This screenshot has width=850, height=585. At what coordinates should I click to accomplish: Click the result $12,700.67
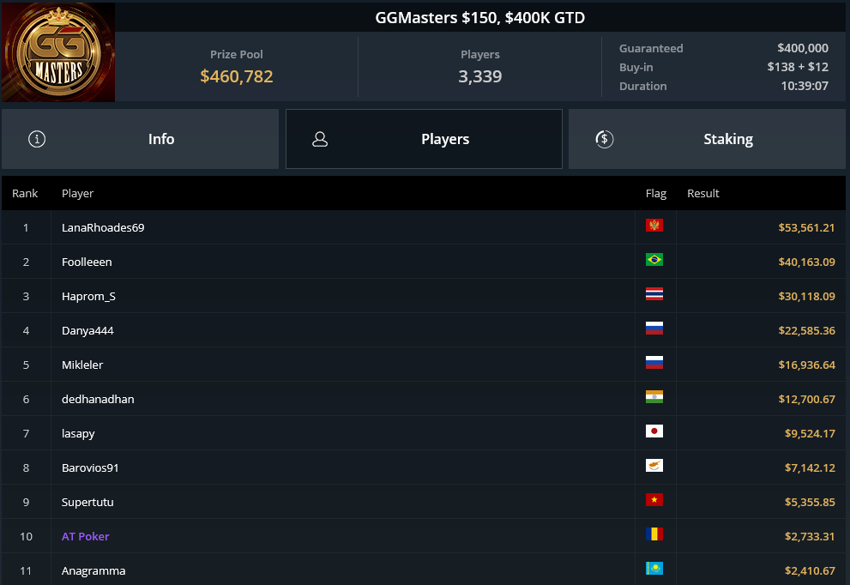tap(806, 399)
